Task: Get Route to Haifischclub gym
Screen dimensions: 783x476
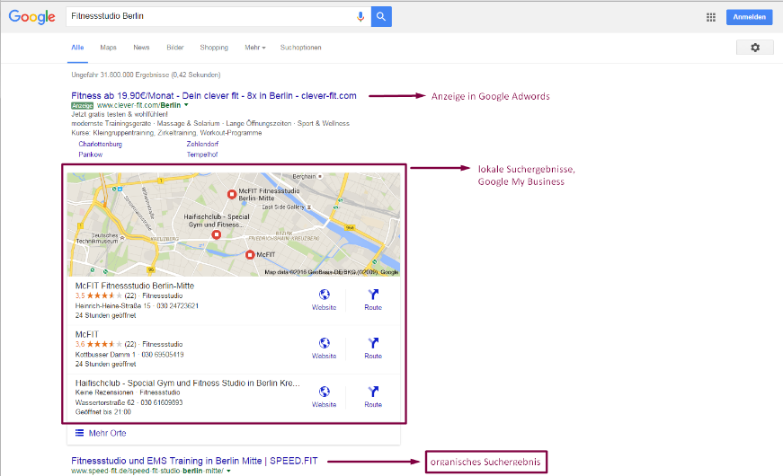Action: click(373, 397)
